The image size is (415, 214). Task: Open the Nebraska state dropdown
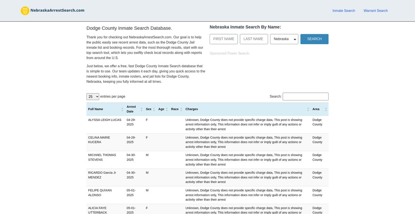click(x=284, y=39)
